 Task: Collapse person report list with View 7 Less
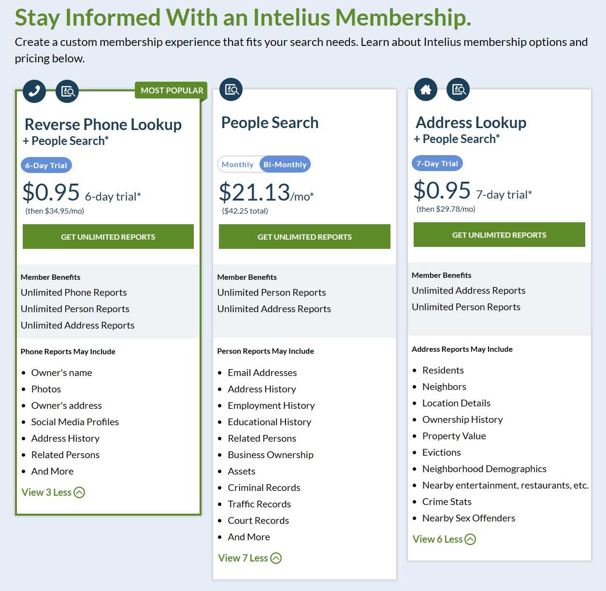(x=250, y=558)
